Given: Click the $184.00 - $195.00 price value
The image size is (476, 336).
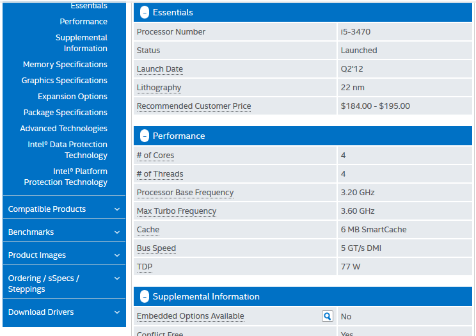Looking at the screenshot, I should pyautogui.click(x=375, y=106).
